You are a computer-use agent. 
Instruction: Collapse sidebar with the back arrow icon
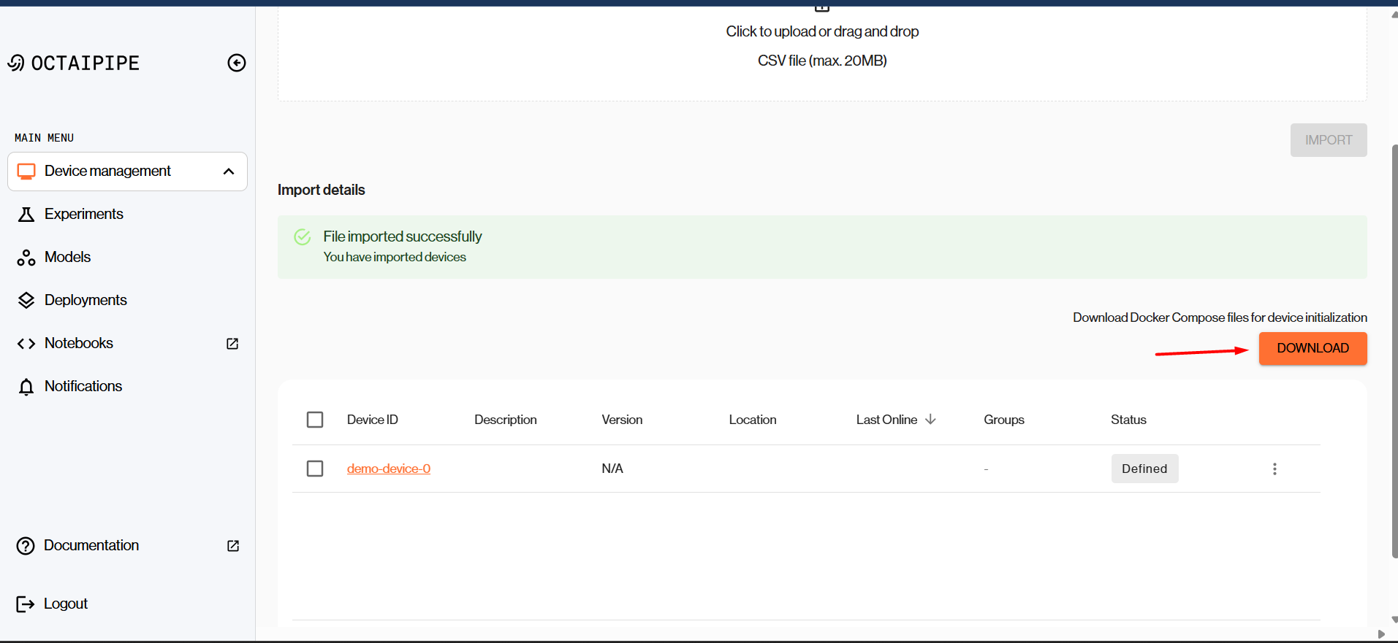point(236,63)
